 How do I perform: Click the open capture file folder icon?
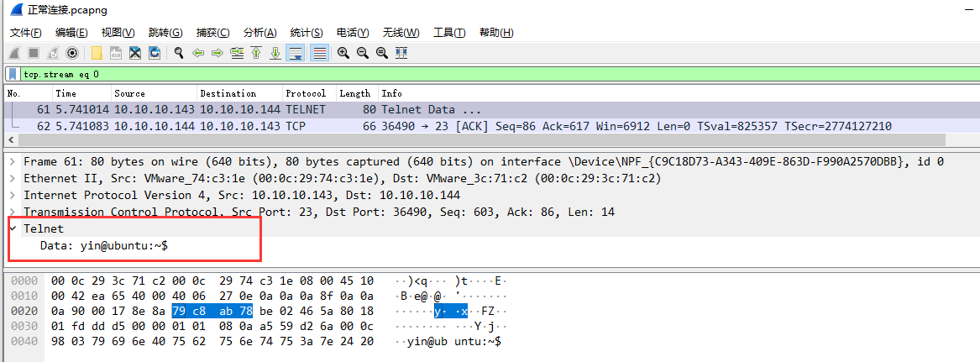pyautogui.click(x=97, y=53)
